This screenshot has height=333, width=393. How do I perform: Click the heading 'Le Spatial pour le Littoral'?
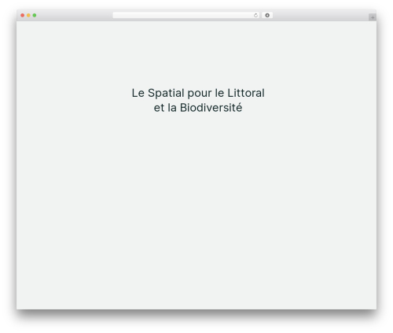click(198, 93)
